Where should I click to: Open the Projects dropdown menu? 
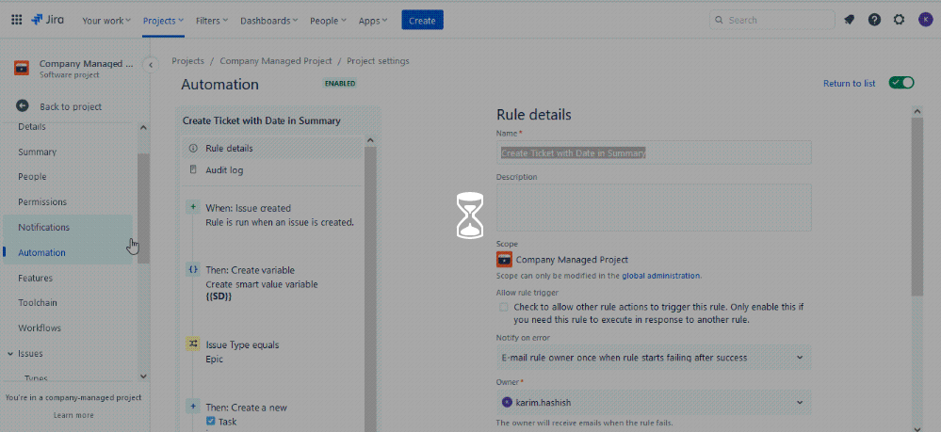(x=163, y=21)
